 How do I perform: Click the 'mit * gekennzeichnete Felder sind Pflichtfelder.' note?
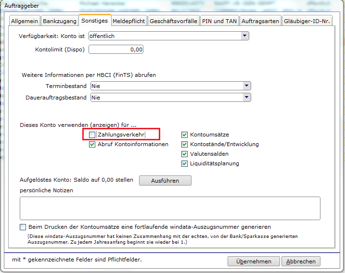tap(77, 260)
